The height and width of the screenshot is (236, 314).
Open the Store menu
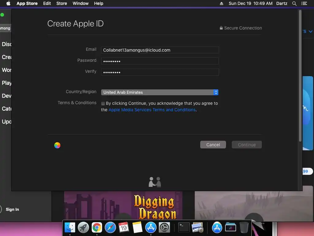[62, 3]
